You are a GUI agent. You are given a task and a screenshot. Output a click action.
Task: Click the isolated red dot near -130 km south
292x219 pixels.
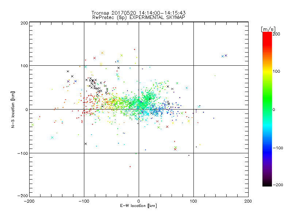[x=130, y=167]
